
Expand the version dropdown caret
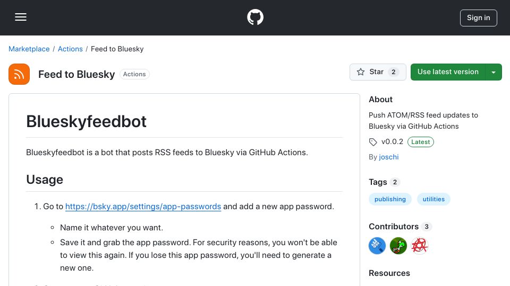click(x=494, y=72)
